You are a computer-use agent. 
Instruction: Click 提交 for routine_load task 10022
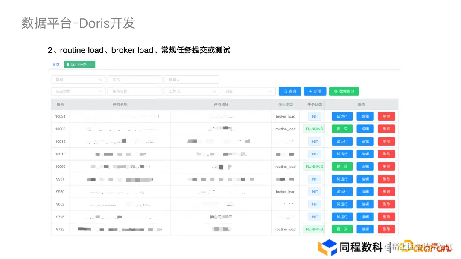pos(342,129)
